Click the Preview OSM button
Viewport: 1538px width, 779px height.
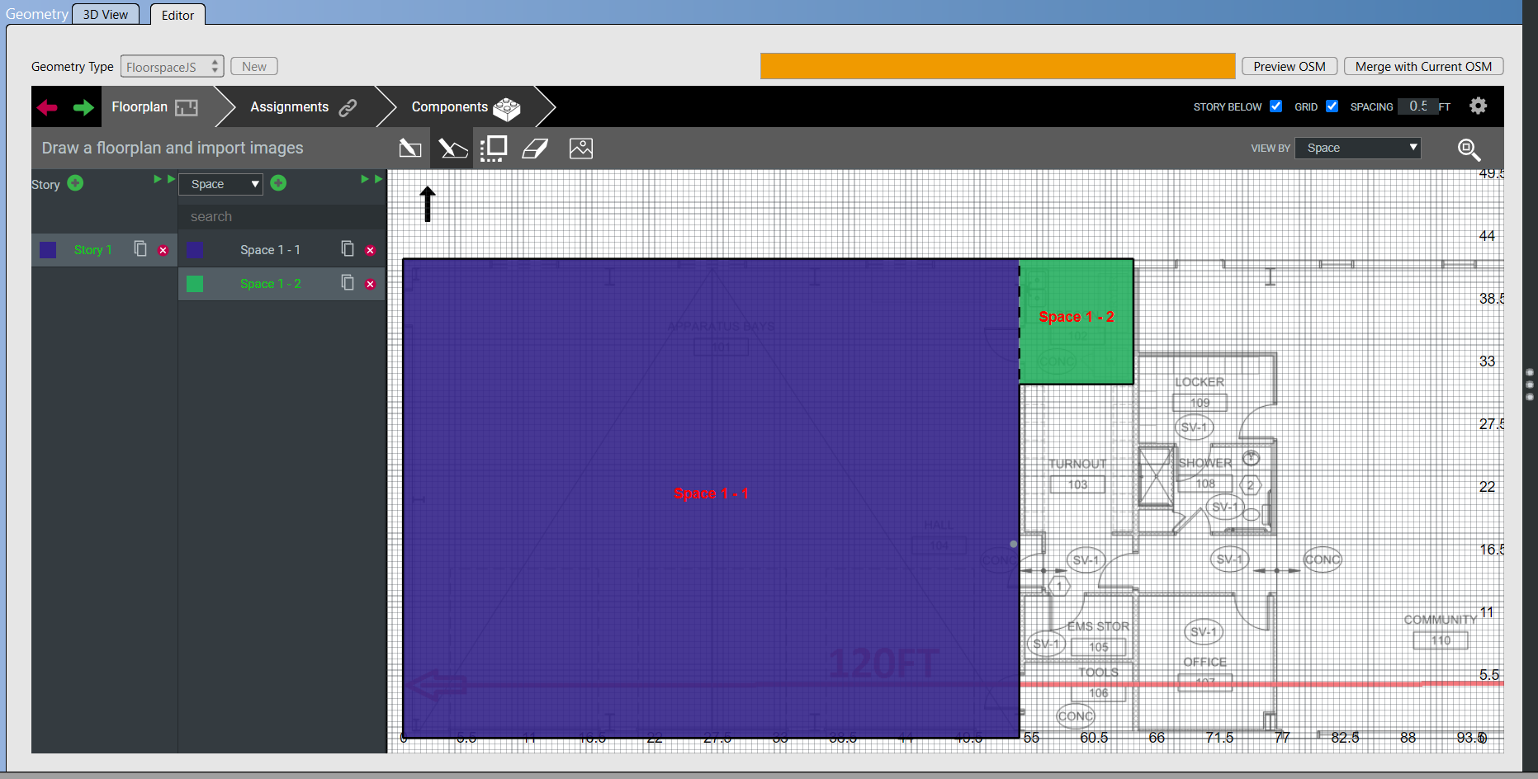click(x=1290, y=67)
